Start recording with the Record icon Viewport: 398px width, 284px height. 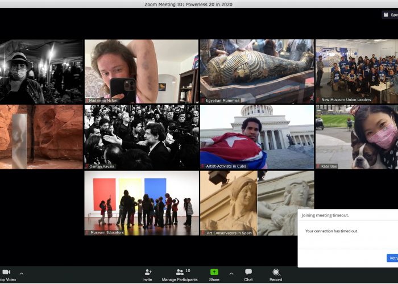(276, 272)
